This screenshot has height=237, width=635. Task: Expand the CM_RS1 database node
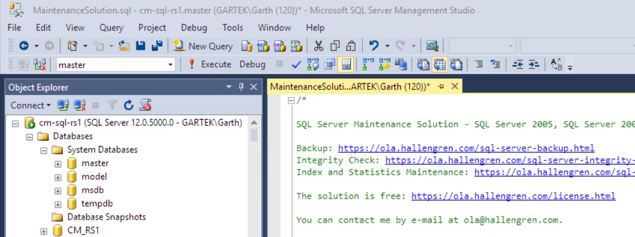[44, 231]
